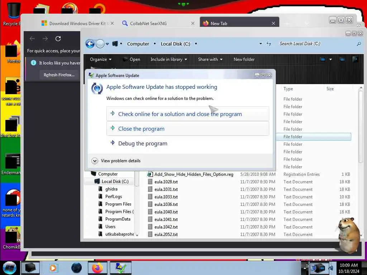Select ProgramData folder in tree
This screenshot has width=367, height=275.
(118, 219)
